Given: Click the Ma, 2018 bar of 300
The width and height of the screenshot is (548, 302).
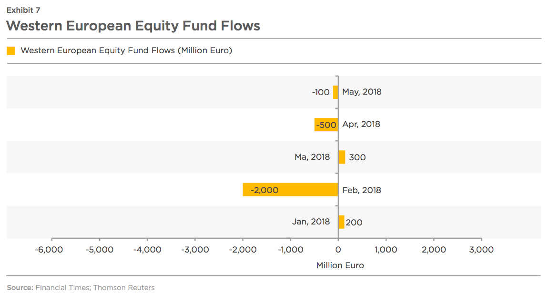Looking at the screenshot, I should 342,157.
